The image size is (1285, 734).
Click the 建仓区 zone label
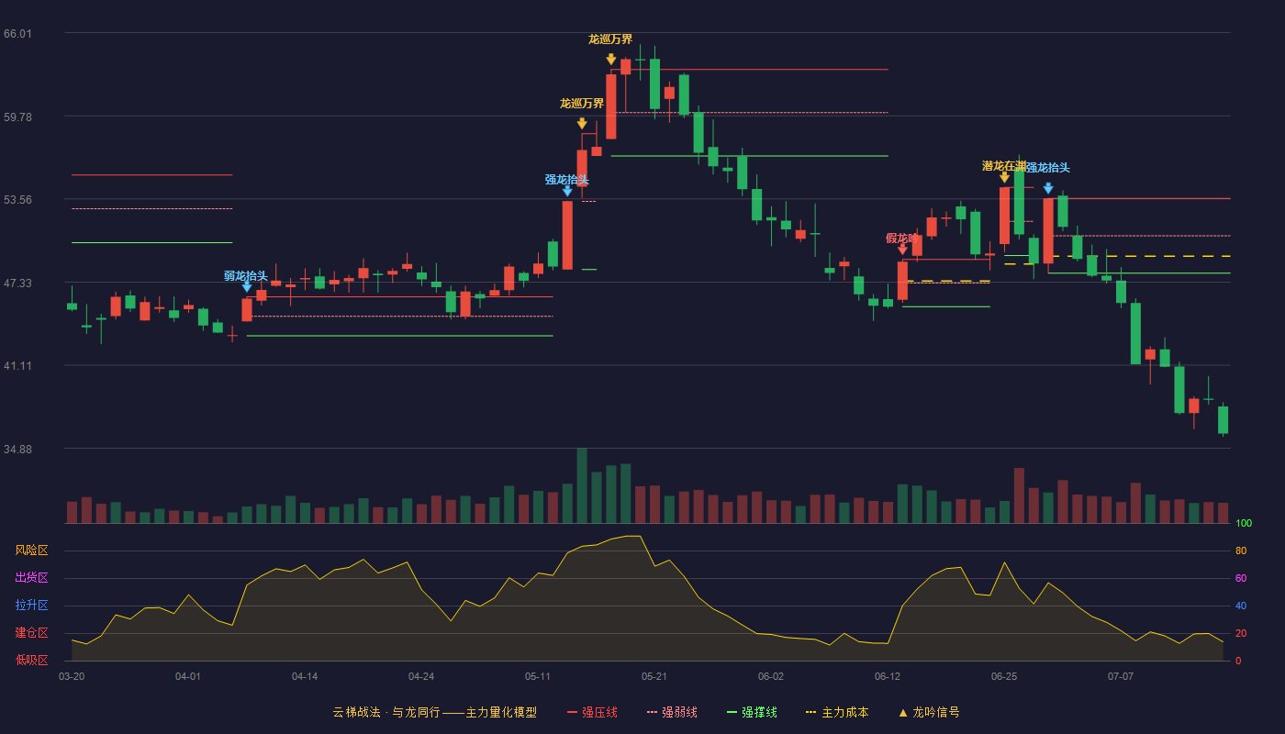[31, 633]
